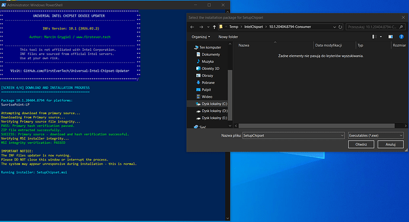Image resolution: width=409 pixels, height=222 pixels.
Task: Click navigation pane scroll up arrow
Action: (x=230, y=44)
